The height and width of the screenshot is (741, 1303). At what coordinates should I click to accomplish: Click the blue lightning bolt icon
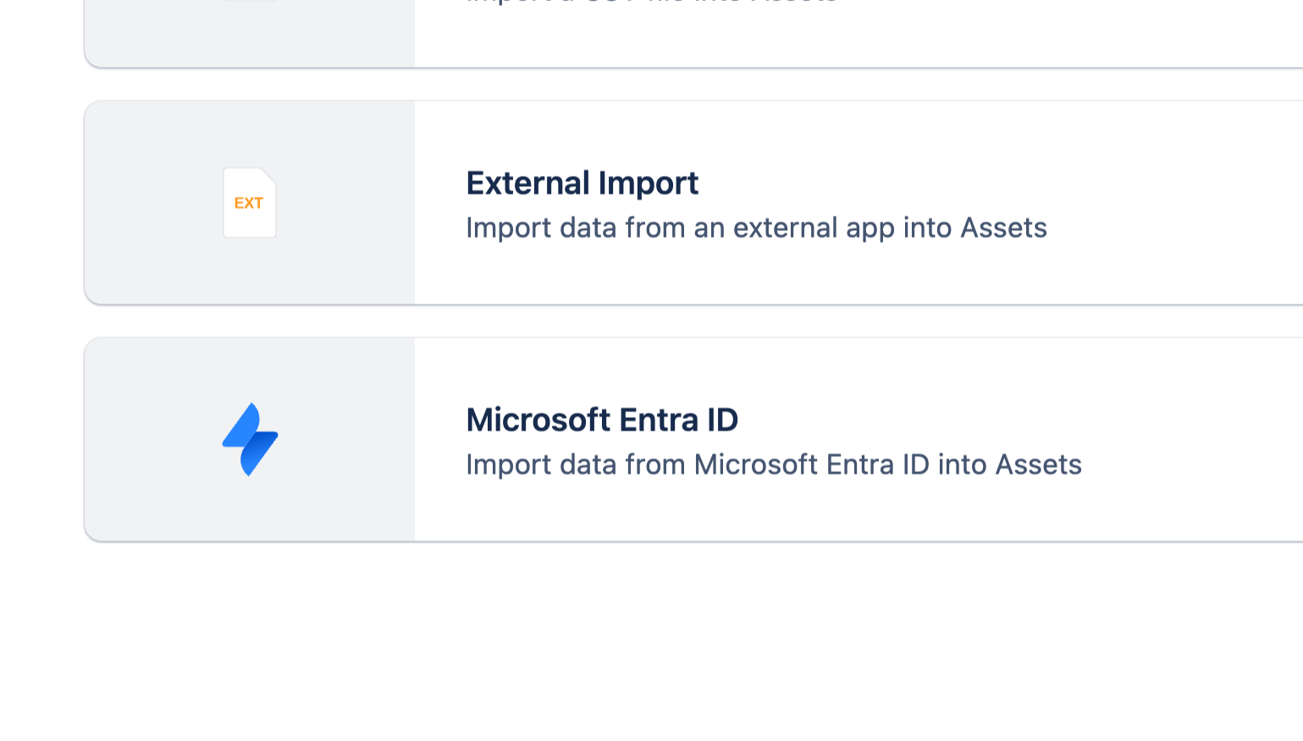250,439
